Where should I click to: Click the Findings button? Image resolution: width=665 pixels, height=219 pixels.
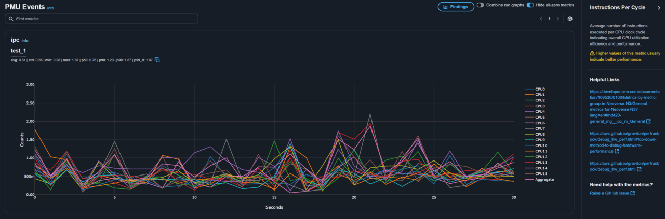pos(456,7)
